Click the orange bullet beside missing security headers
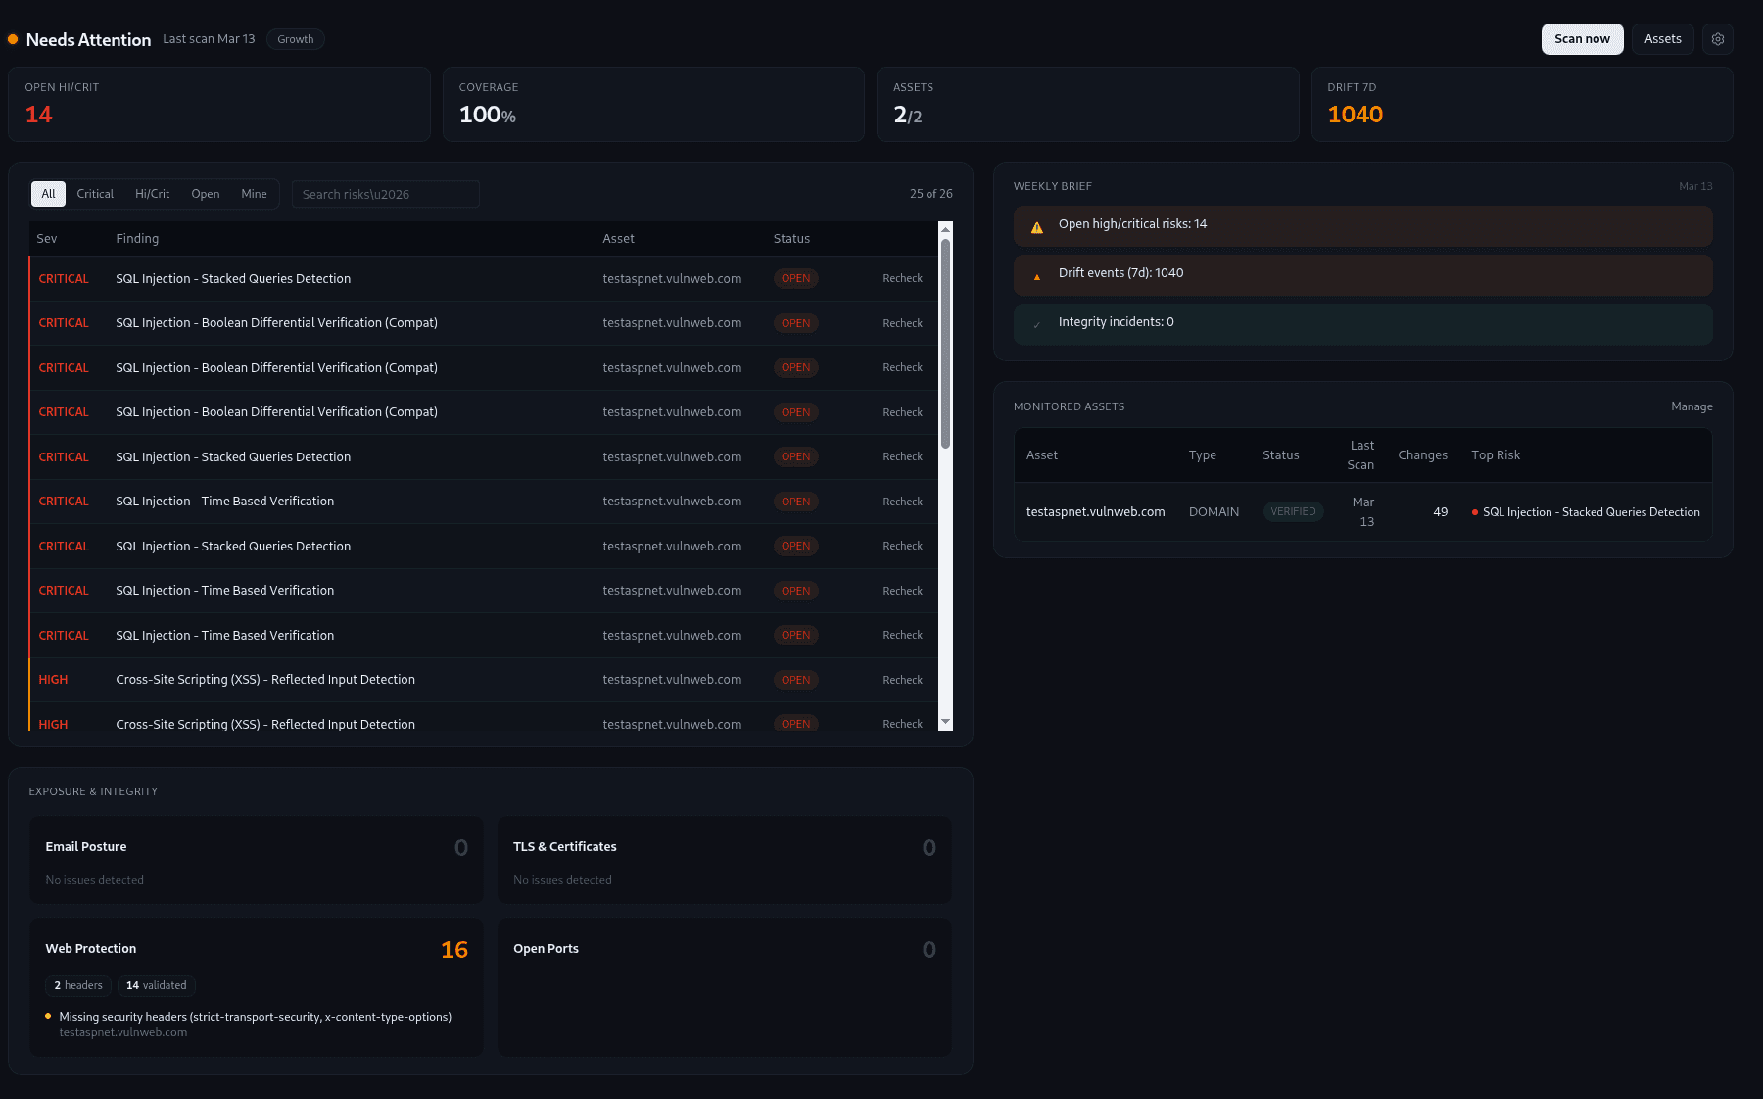Image resolution: width=1763 pixels, height=1099 pixels. tap(48, 1017)
